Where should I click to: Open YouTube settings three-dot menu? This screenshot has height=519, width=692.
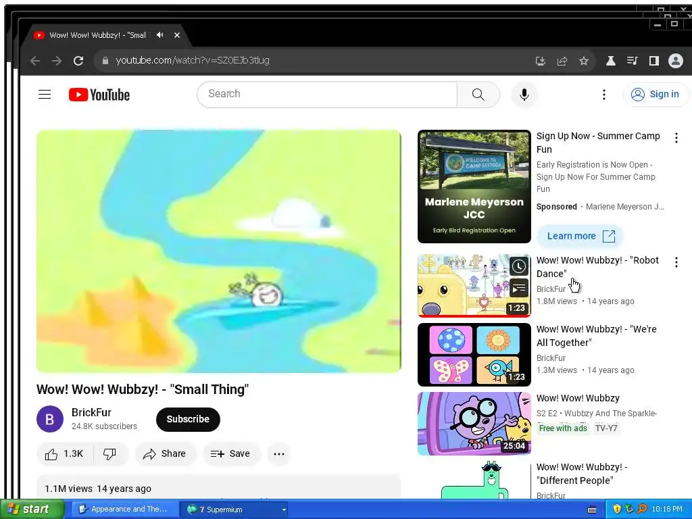tap(603, 95)
